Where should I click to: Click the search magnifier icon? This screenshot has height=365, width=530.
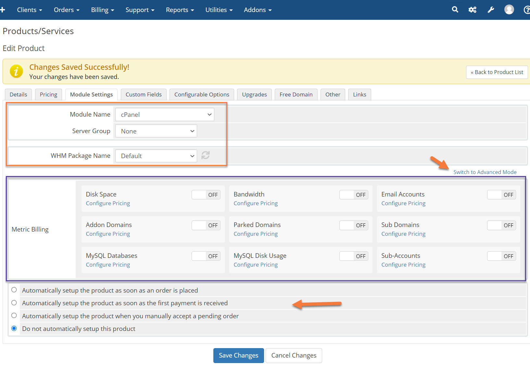pos(455,10)
